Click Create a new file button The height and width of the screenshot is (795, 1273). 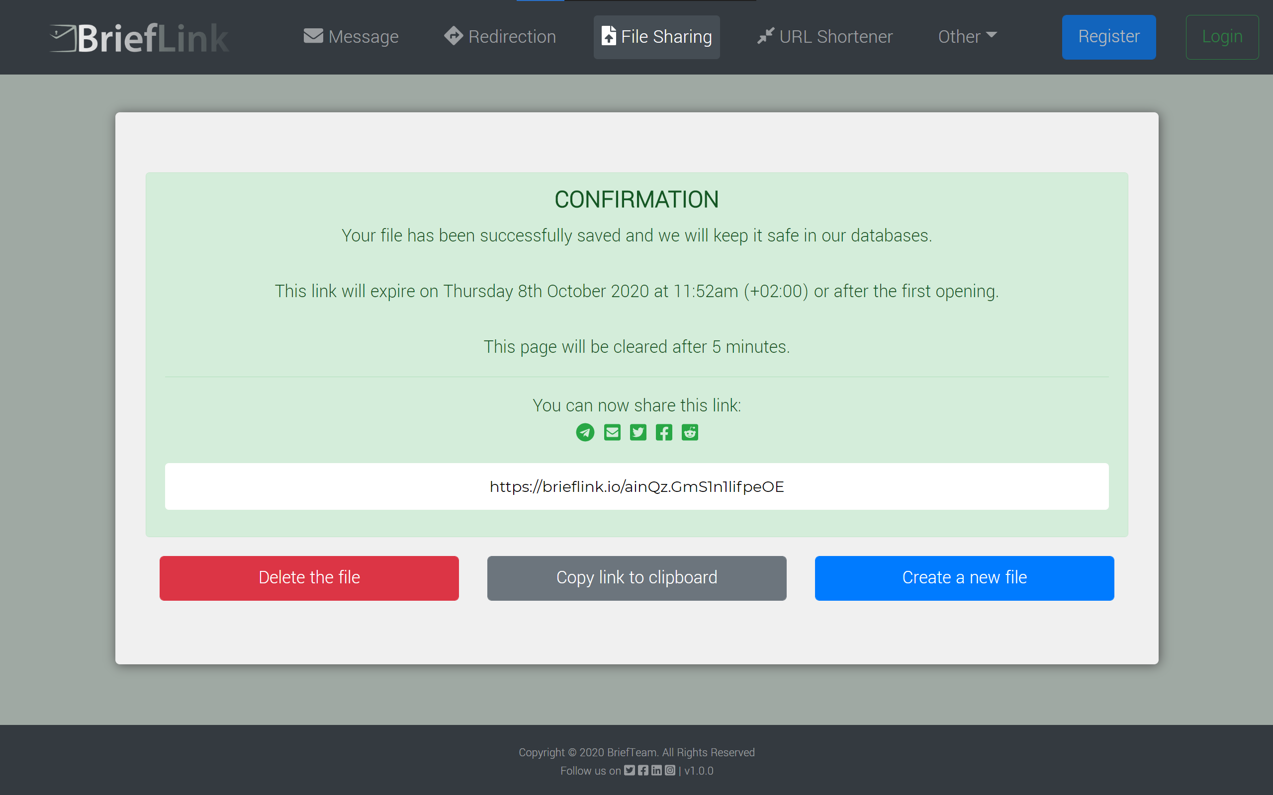click(964, 578)
